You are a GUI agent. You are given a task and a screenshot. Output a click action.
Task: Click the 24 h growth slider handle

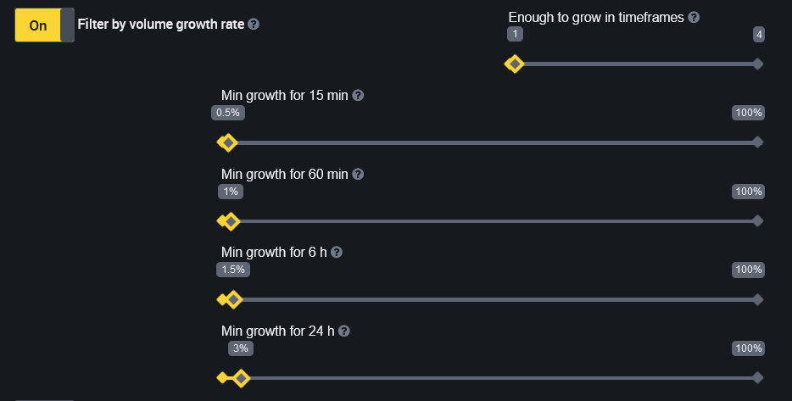tap(241, 378)
